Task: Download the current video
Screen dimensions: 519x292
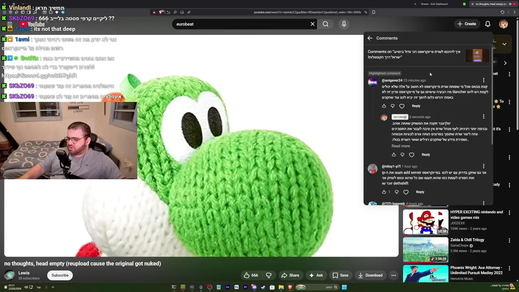Action: [370, 275]
